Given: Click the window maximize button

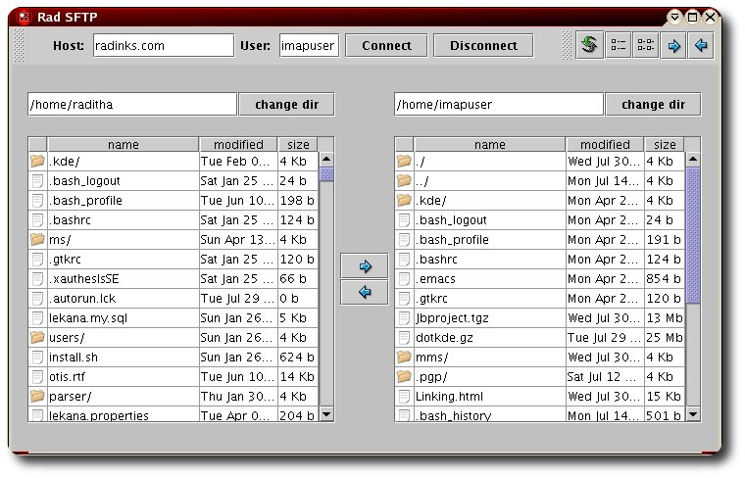Looking at the screenshot, I should (x=692, y=17).
